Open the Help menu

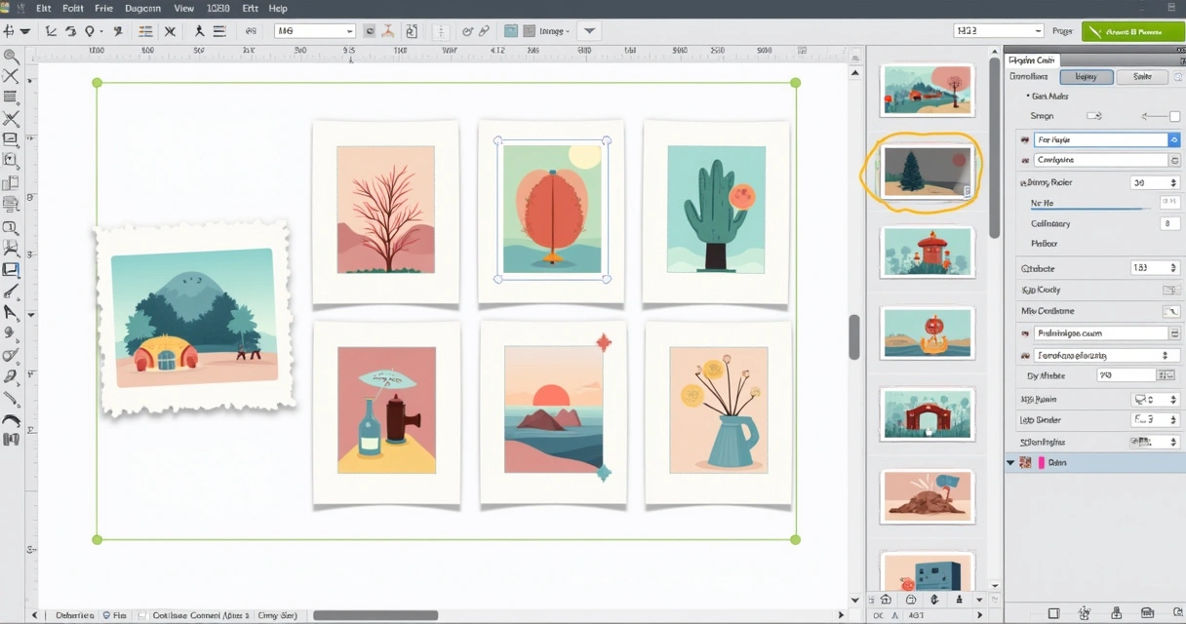(278, 8)
